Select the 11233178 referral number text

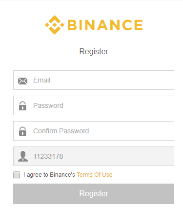click(x=48, y=156)
